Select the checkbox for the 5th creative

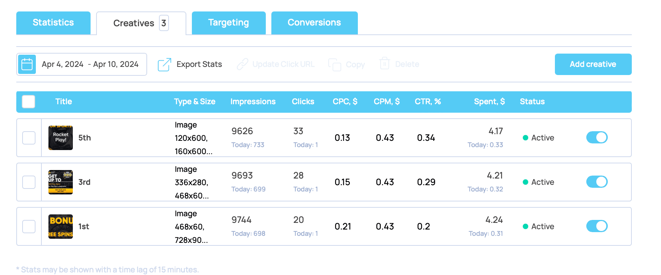coord(29,138)
